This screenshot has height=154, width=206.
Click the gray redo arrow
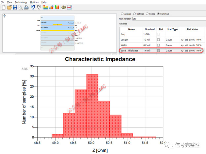click(39, 7)
